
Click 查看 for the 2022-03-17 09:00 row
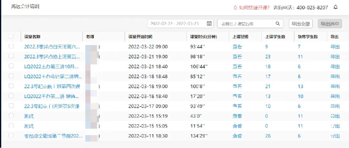click(x=237, y=106)
